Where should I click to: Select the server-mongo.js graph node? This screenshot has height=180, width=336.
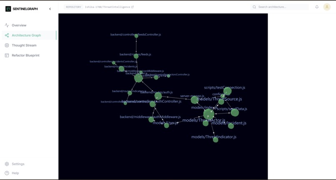tap(195, 100)
